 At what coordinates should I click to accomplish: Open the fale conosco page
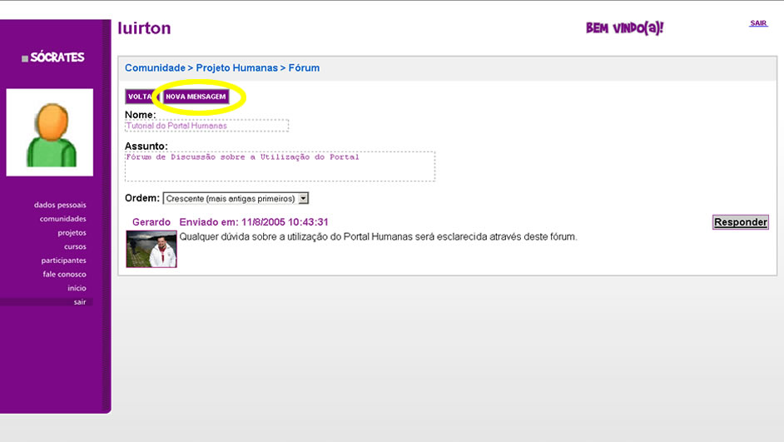[64, 274]
